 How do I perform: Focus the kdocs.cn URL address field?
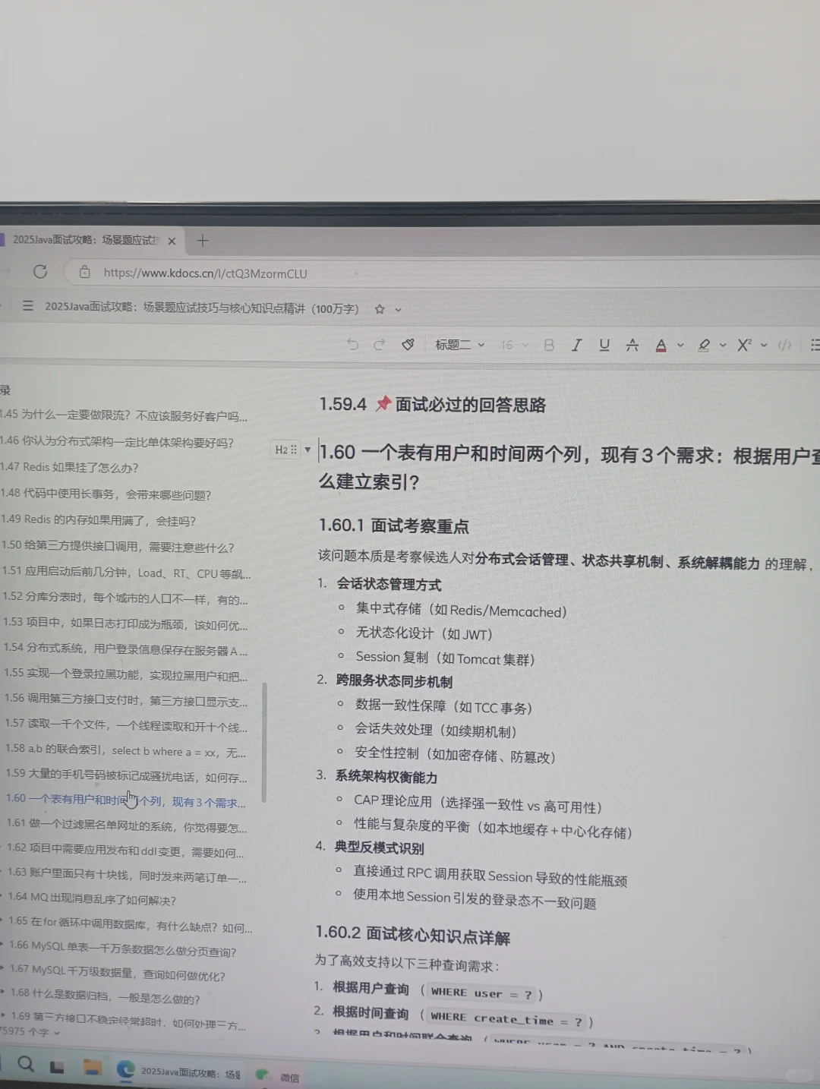(205, 273)
